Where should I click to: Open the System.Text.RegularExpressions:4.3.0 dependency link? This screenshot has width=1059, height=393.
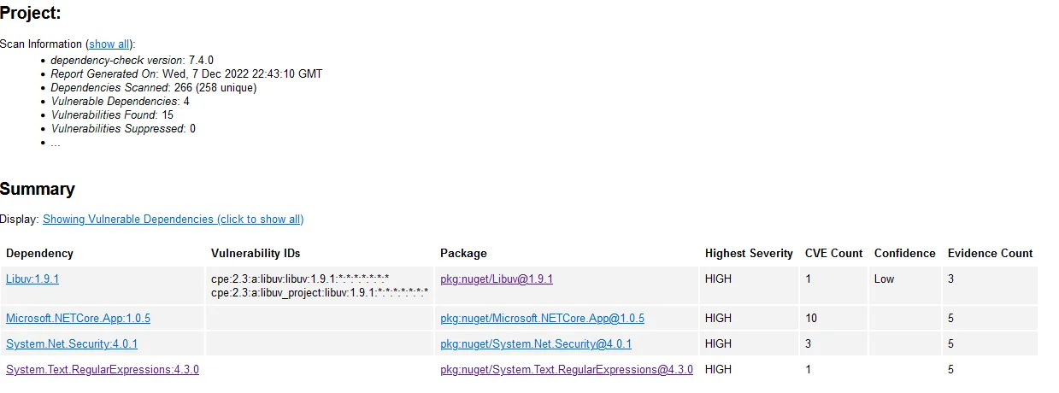(x=103, y=370)
